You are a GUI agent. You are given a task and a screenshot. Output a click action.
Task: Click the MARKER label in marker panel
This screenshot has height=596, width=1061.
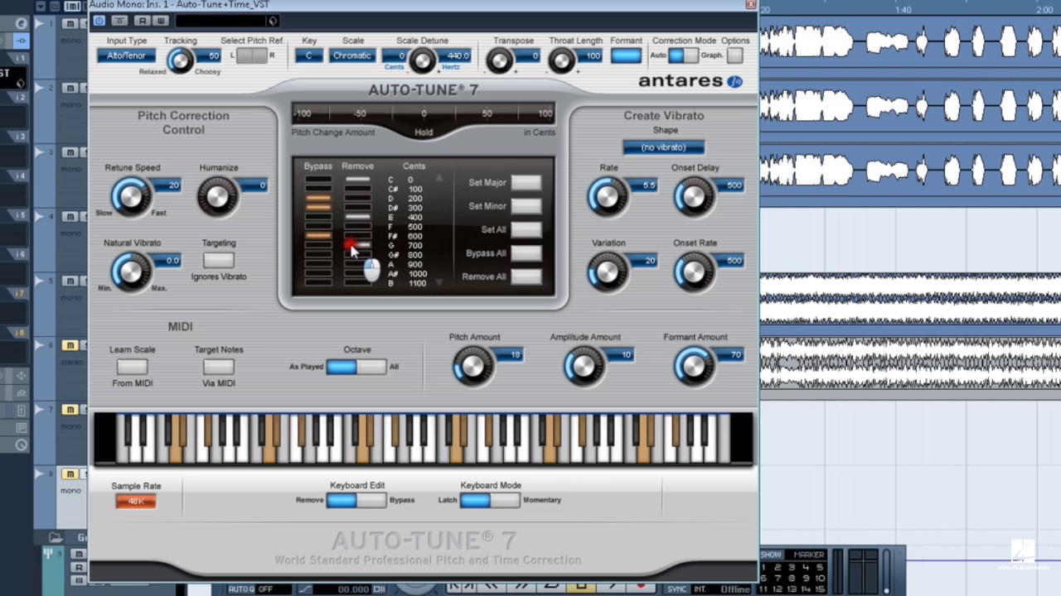[808, 555]
